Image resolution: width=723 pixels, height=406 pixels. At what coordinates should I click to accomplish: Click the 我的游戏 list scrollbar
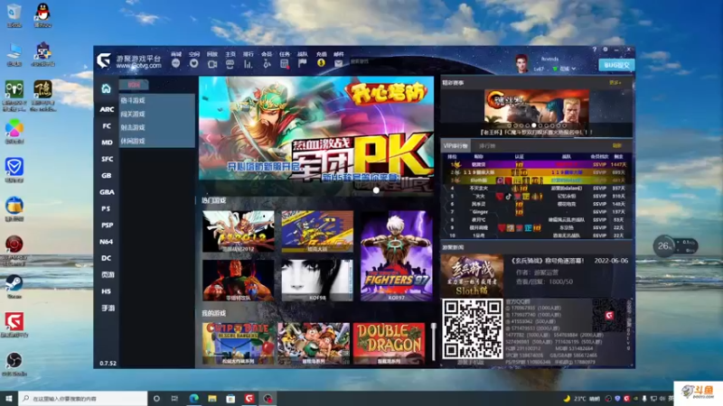pos(434,342)
